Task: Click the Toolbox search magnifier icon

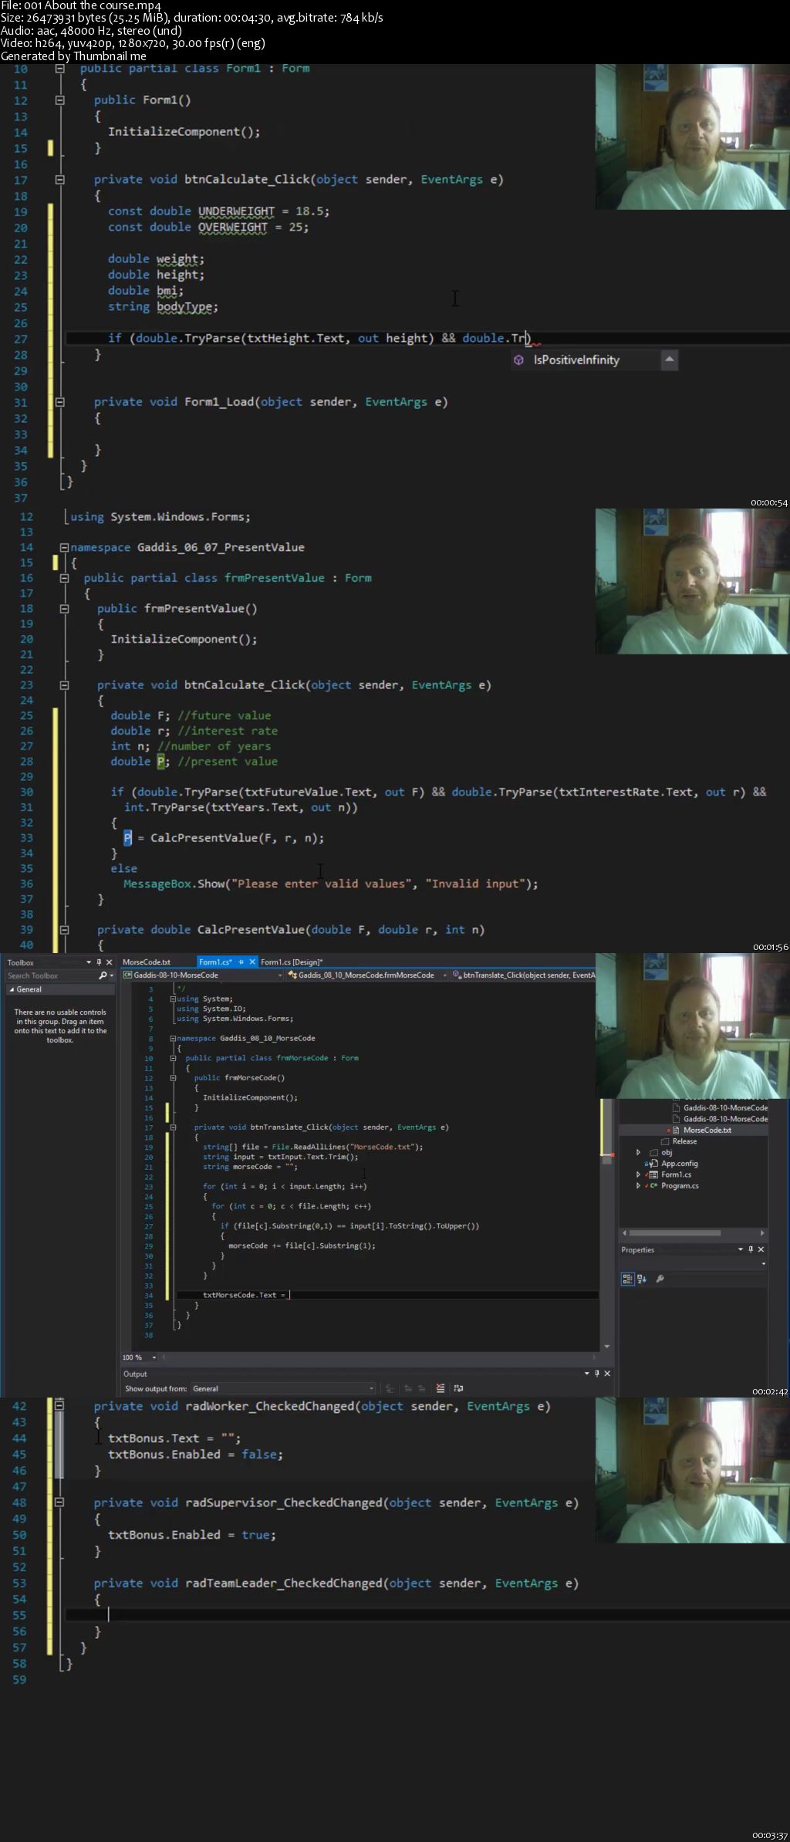Action: pos(103,975)
